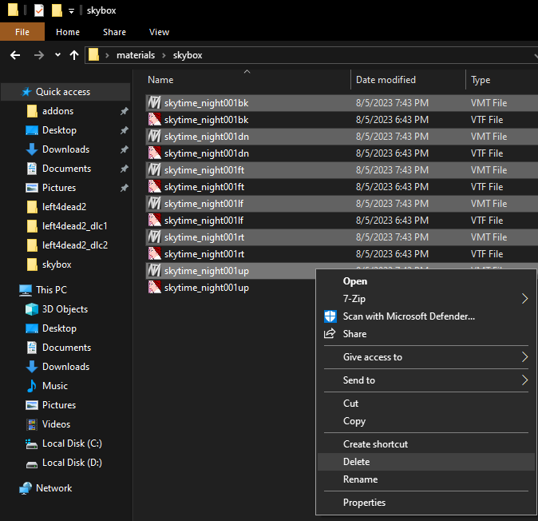Click the pin icon next to Pictures

pyautogui.click(x=125, y=188)
